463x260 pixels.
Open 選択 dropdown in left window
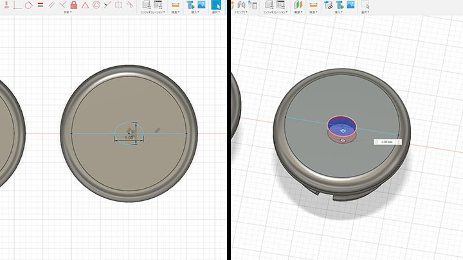[216, 12]
